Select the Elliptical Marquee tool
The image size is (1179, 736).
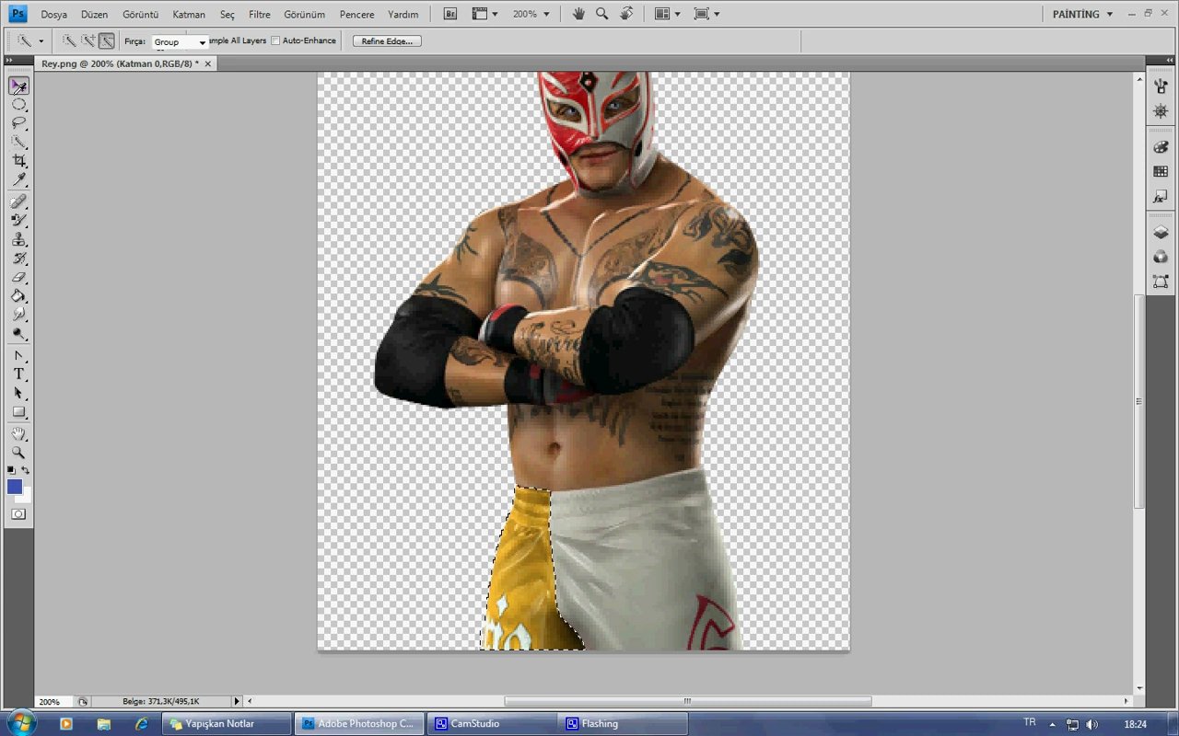(18, 105)
